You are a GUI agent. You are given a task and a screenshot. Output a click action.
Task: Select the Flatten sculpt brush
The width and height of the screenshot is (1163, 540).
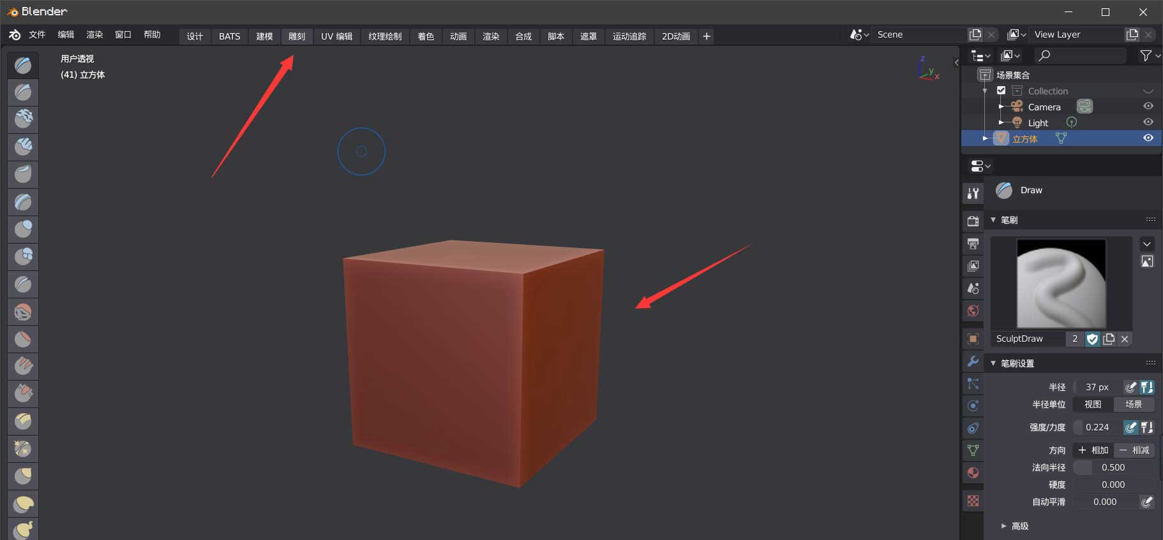[x=23, y=339]
